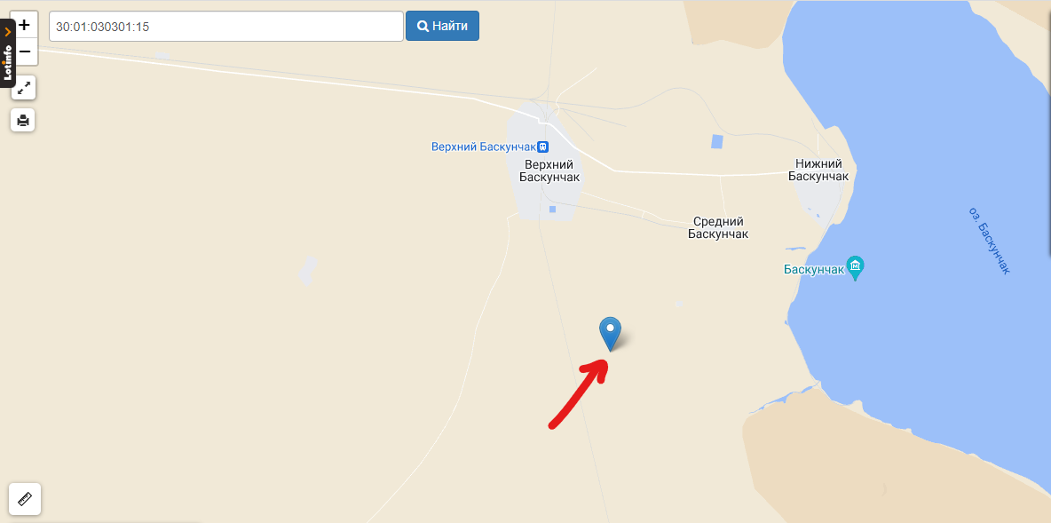The width and height of the screenshot is (1051, 523).
Task: Print the map with printer icon
Action: point(23,121)
